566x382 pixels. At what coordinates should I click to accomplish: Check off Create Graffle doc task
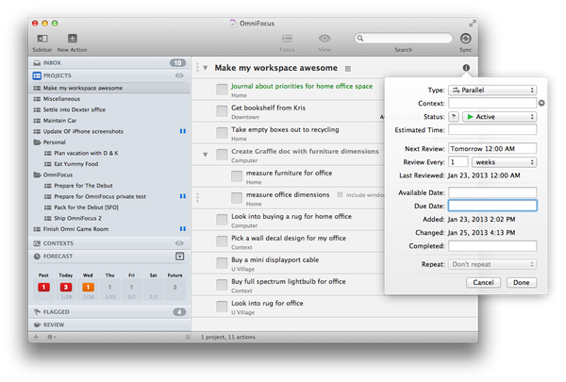pos(222,155)
